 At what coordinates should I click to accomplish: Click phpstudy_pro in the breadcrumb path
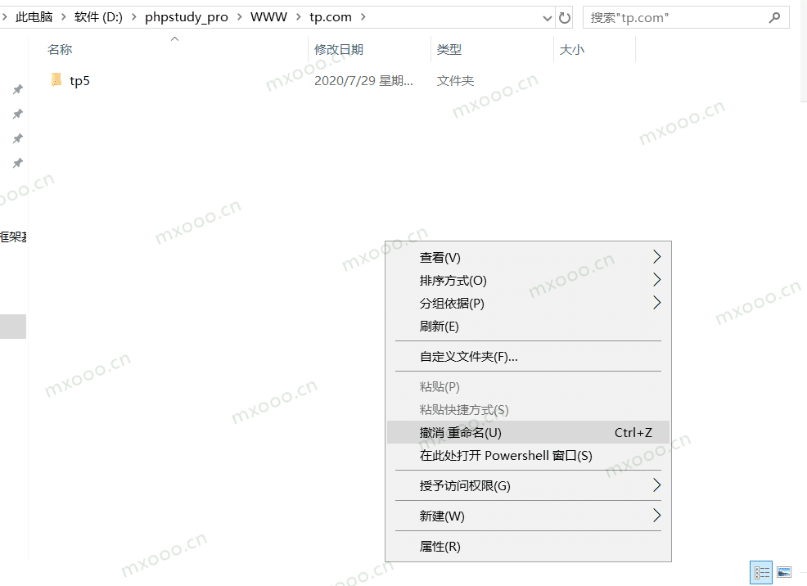tap(187, 17)
